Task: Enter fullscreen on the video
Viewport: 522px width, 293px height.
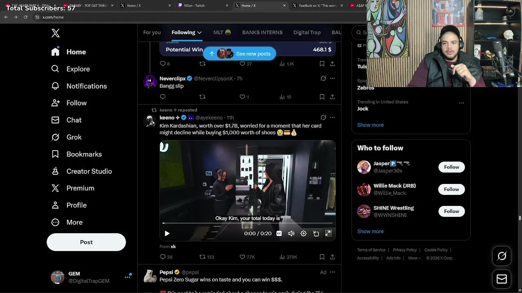Action: click(328, 234)
